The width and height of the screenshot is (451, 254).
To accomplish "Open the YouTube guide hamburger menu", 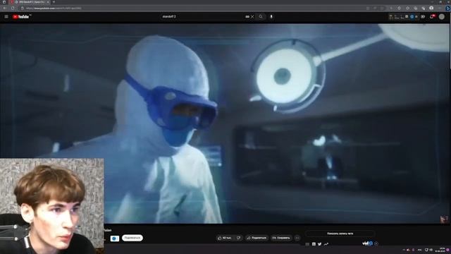I will (6, 17).
